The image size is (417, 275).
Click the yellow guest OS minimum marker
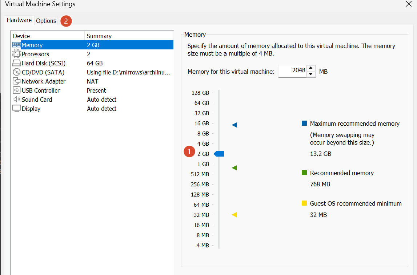tap(234, 215)
